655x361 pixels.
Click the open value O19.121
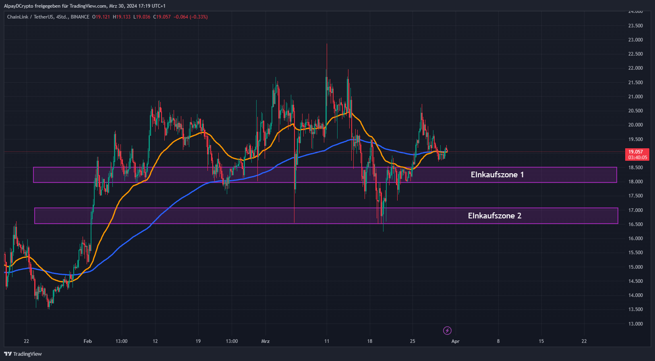tap(101, 17)
